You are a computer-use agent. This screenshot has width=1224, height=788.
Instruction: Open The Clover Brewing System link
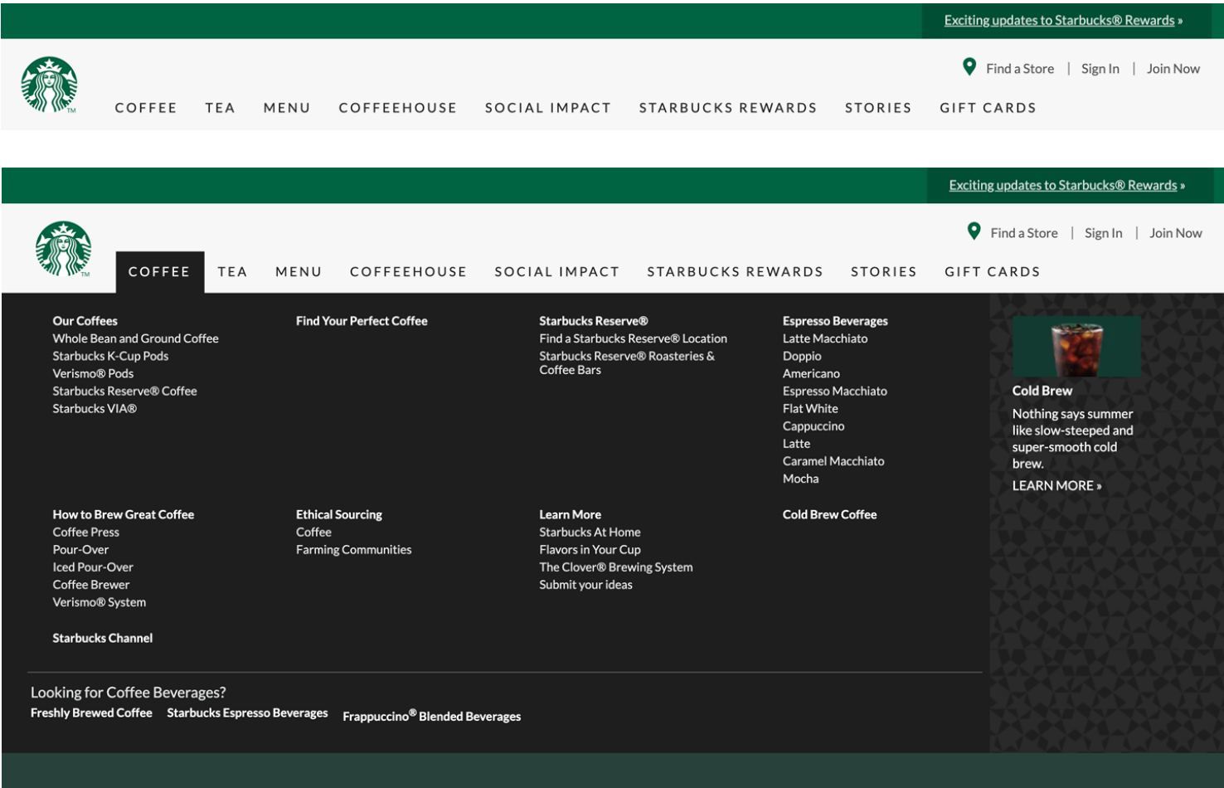[616, 567]
